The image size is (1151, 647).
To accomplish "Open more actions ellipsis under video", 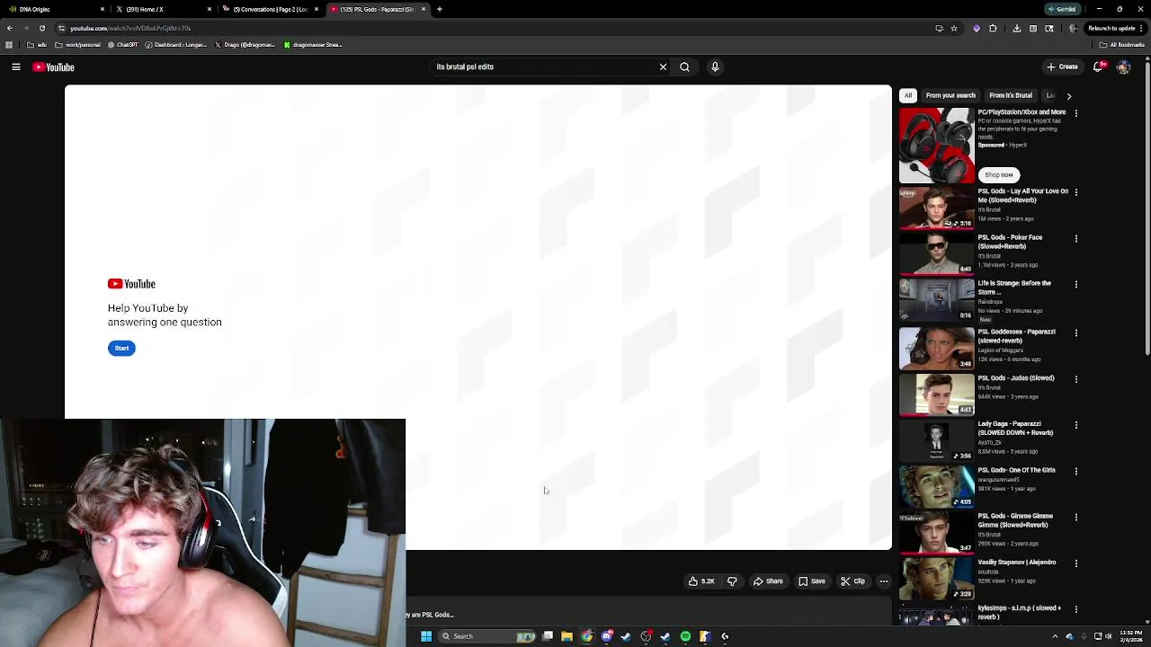I will tap(884, 581).
